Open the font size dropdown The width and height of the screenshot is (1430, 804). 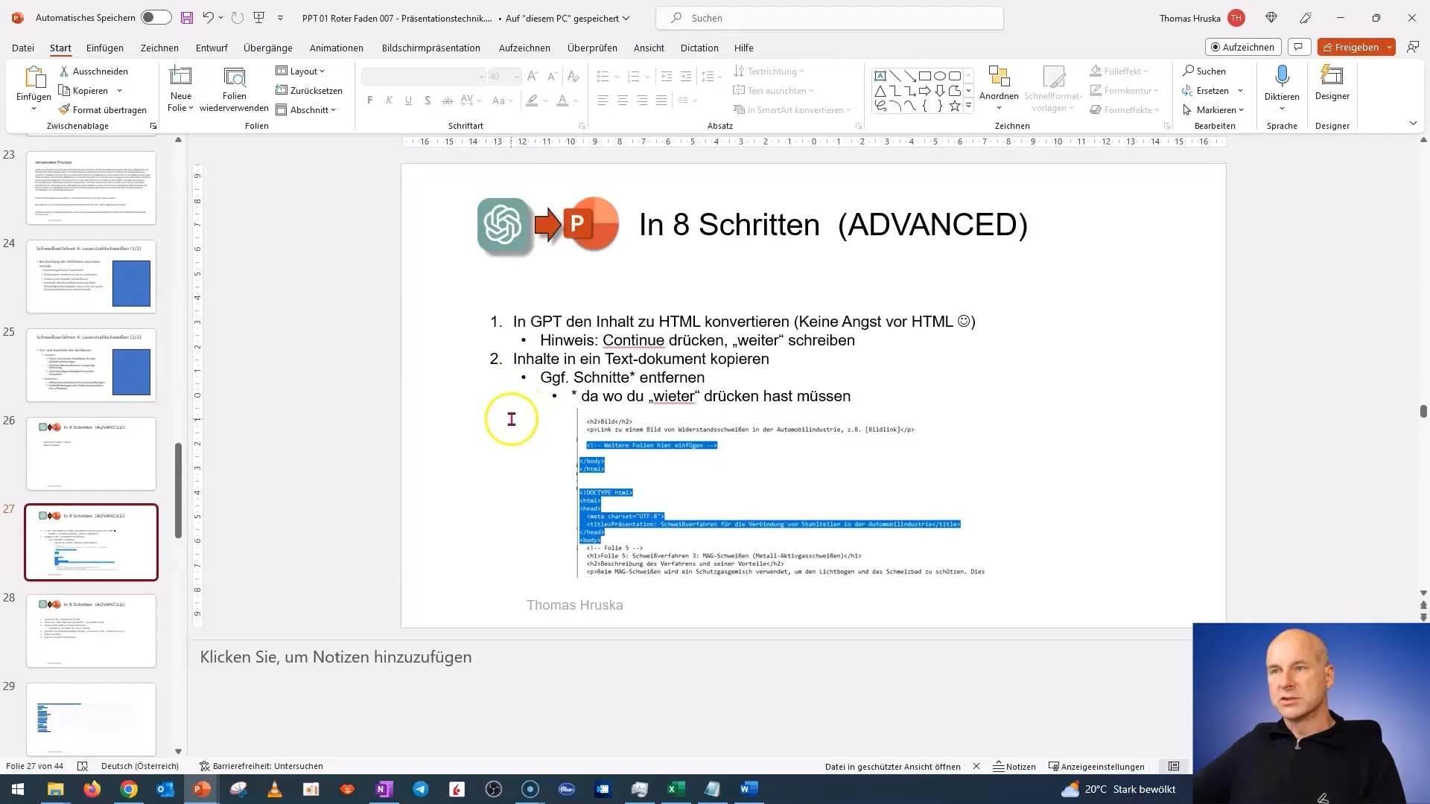[517, 77]
